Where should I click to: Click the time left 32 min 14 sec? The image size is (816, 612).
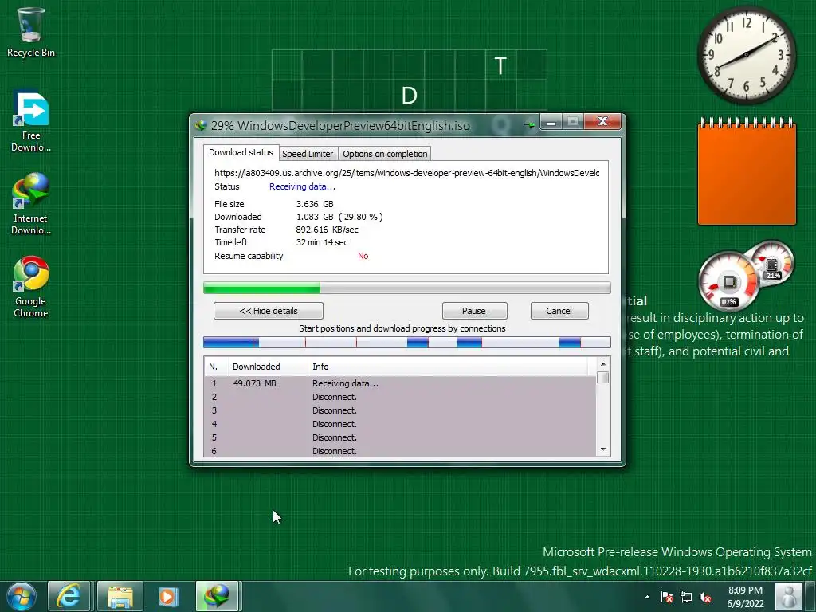click(x=322, y=242)
